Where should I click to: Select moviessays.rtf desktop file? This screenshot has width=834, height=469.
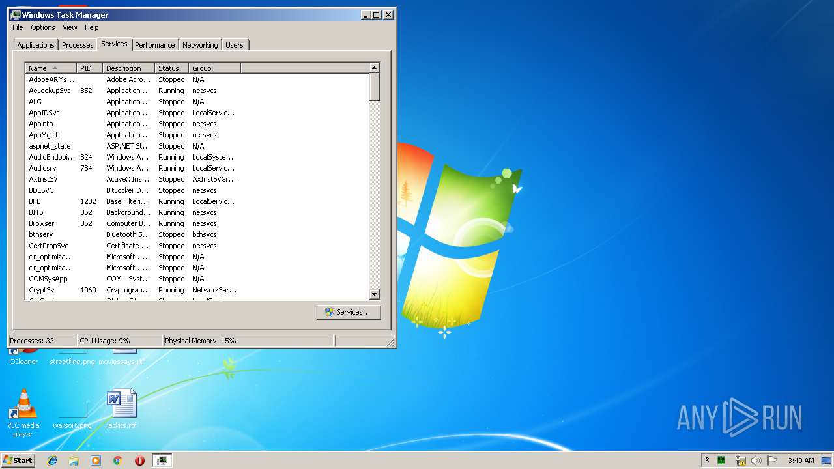[122, 357]
